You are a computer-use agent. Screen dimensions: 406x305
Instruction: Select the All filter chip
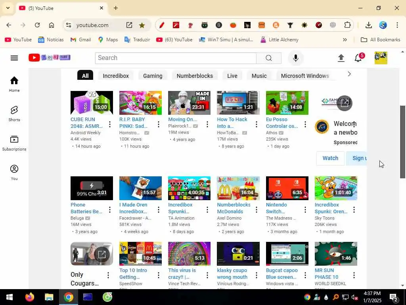pos(85,76)
